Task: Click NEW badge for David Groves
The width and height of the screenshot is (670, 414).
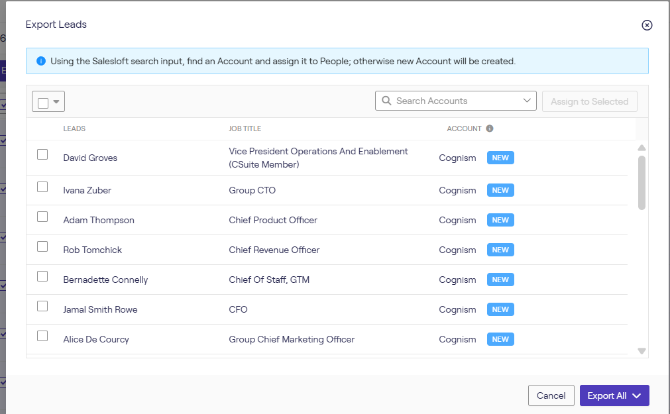Action: tap(500, 158)
